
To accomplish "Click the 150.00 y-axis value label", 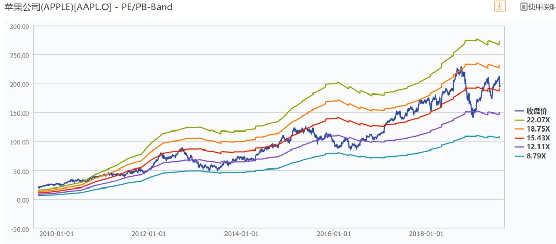I will coord(19,113).
